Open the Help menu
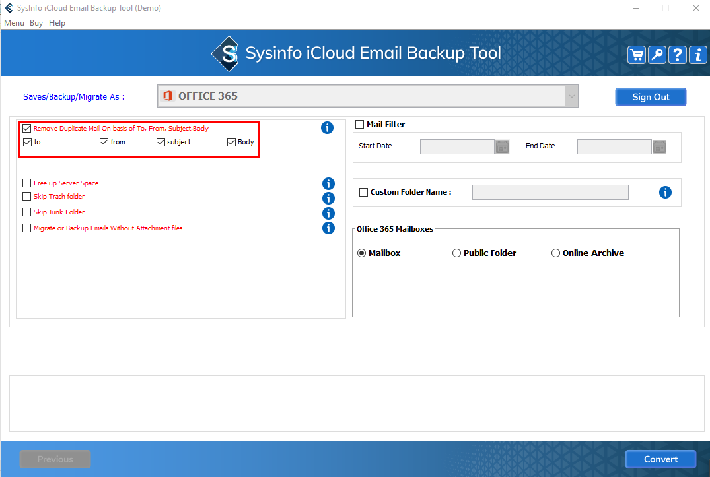This screenshot has width=710, height=477. pyautogui.click(x=57, y=23)
